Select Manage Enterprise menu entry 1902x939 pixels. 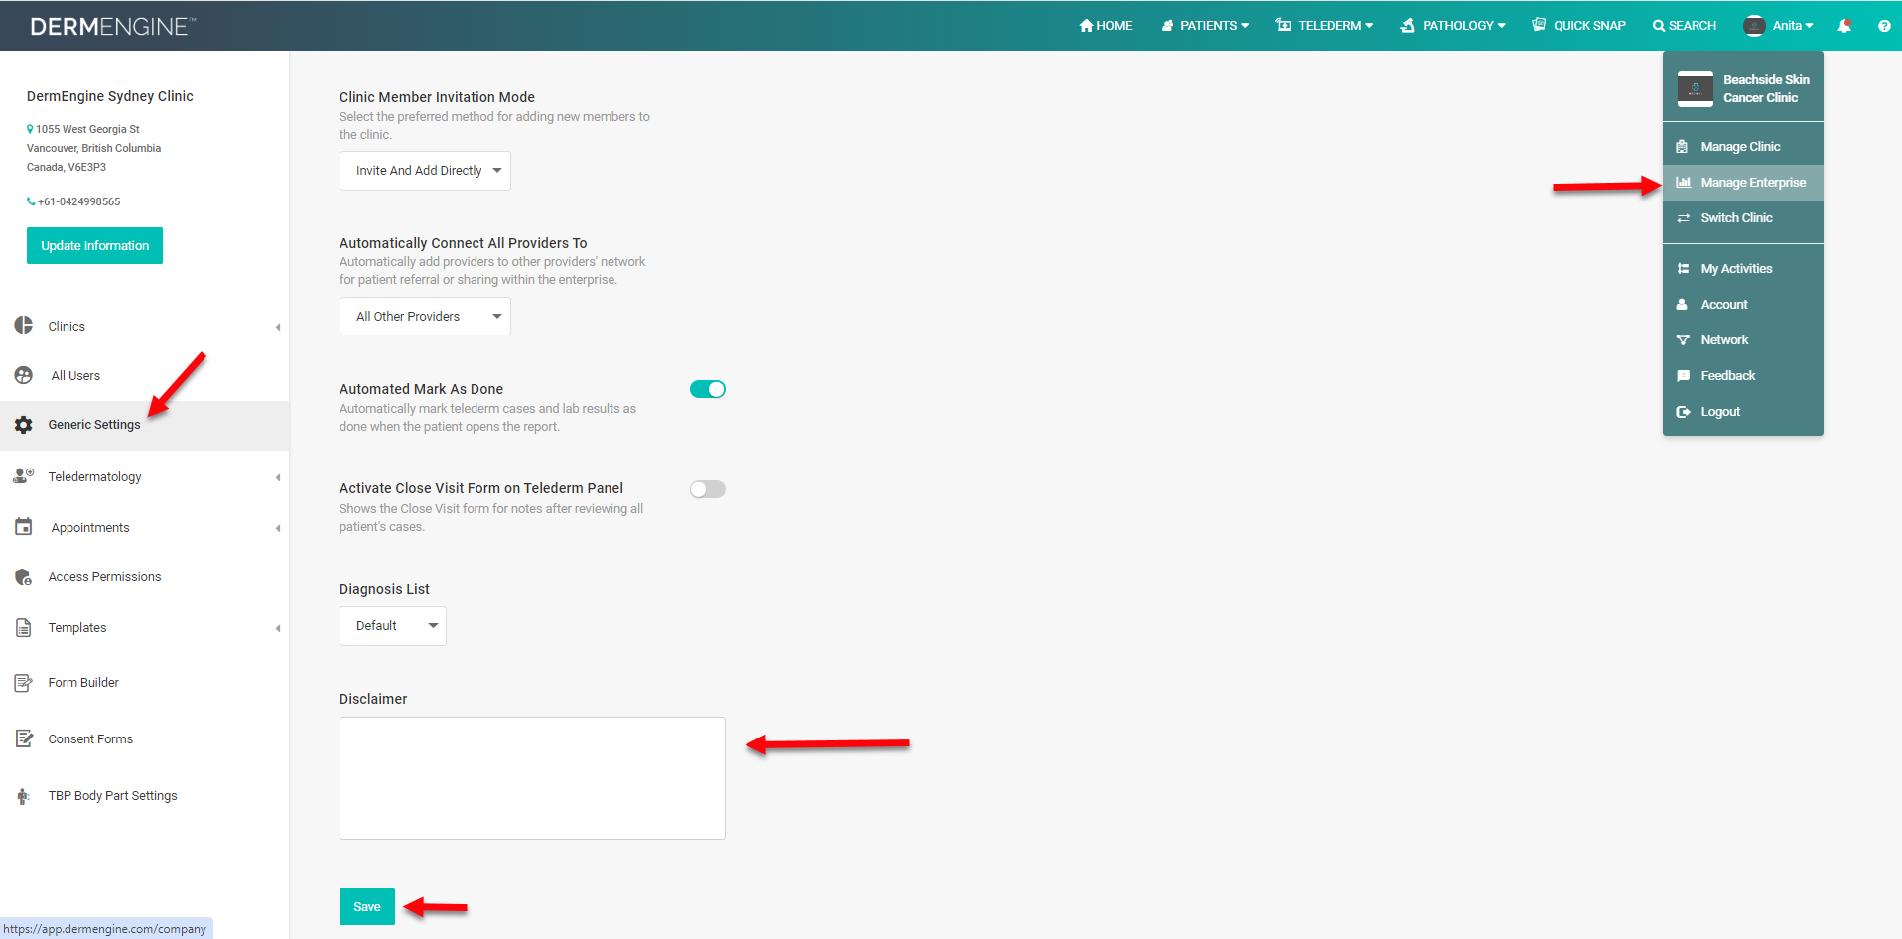click(1743, 183)
